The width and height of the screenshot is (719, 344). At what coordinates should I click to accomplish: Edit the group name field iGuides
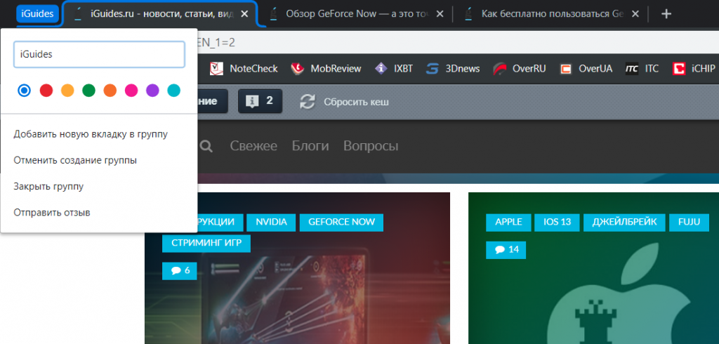point(99,55)
